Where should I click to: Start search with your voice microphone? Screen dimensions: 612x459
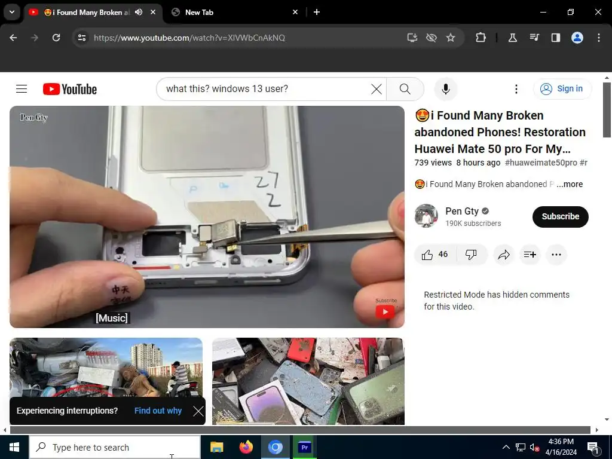(x=446, y=89)
